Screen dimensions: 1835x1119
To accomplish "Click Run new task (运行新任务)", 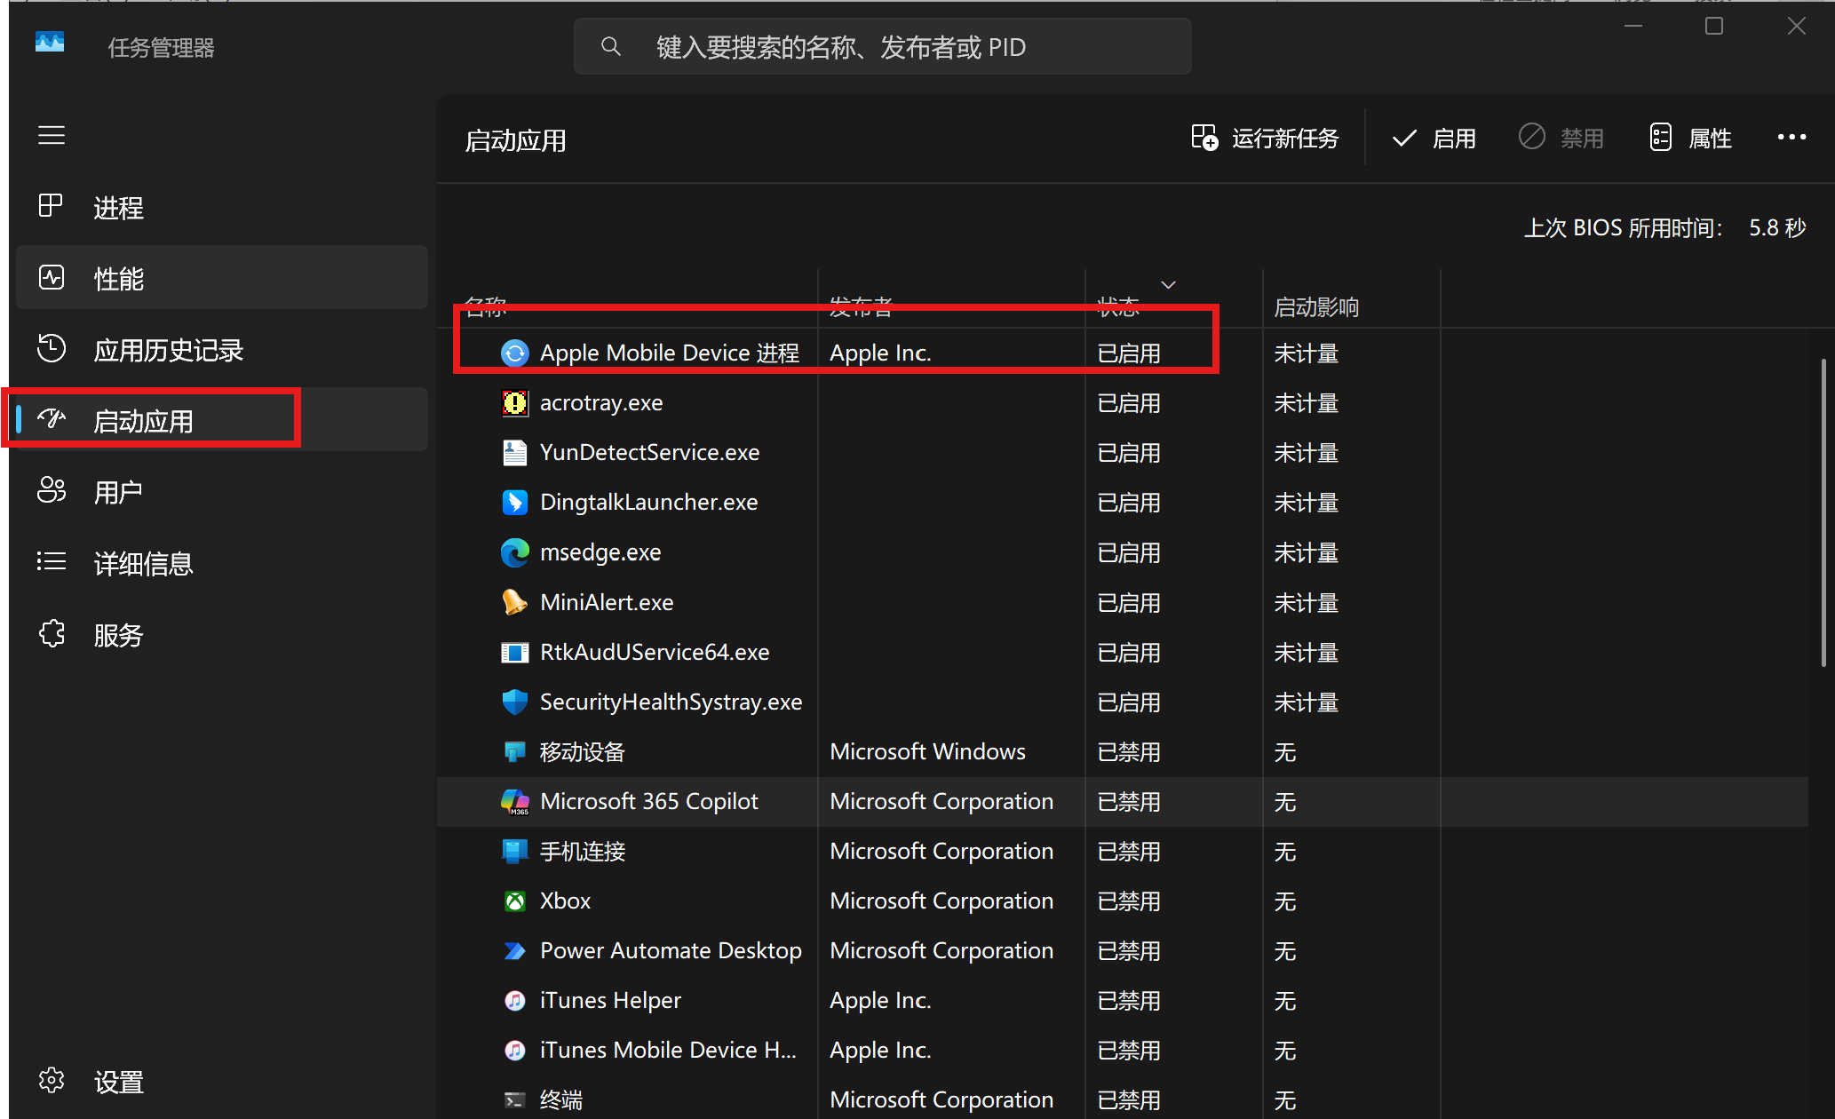I will [x=1265, y=139].
